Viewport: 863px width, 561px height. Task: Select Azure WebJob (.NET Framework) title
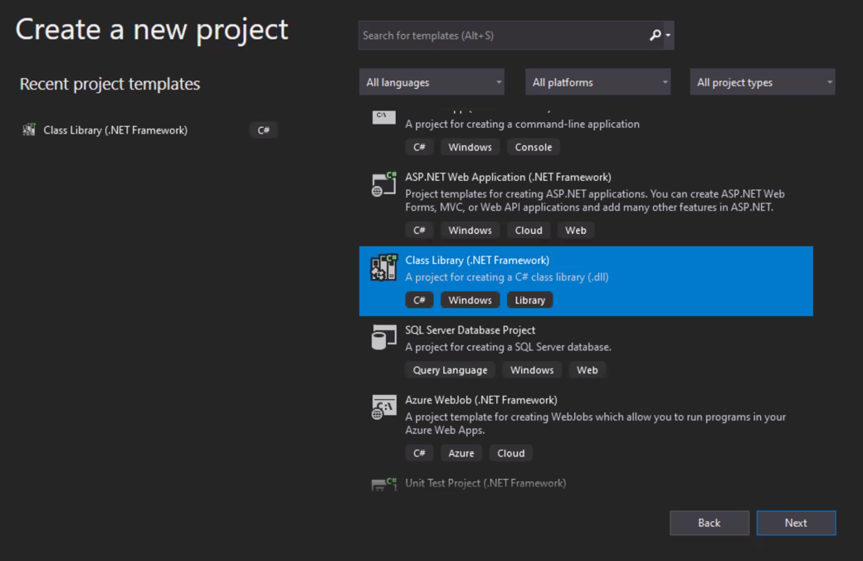481,400
